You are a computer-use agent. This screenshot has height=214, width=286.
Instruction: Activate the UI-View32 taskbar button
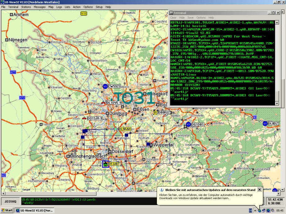click(35, 210)
